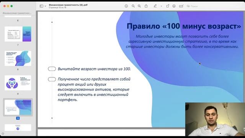Click the presenter webcam video overlay
Image resolution: width=245 pixels, height=138 pixels.
click(215, 119)
